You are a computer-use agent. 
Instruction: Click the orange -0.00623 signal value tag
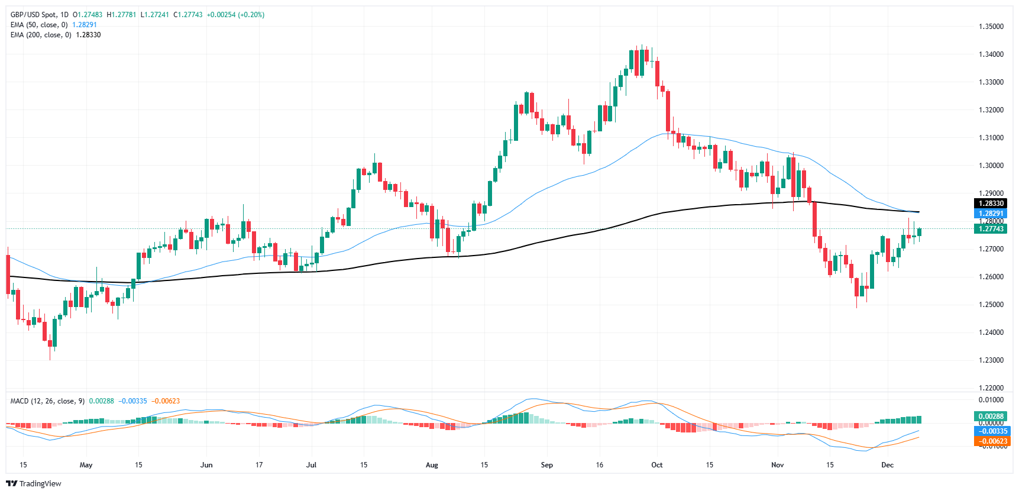992,441
